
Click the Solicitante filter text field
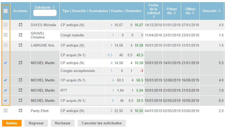pos(45,13)
